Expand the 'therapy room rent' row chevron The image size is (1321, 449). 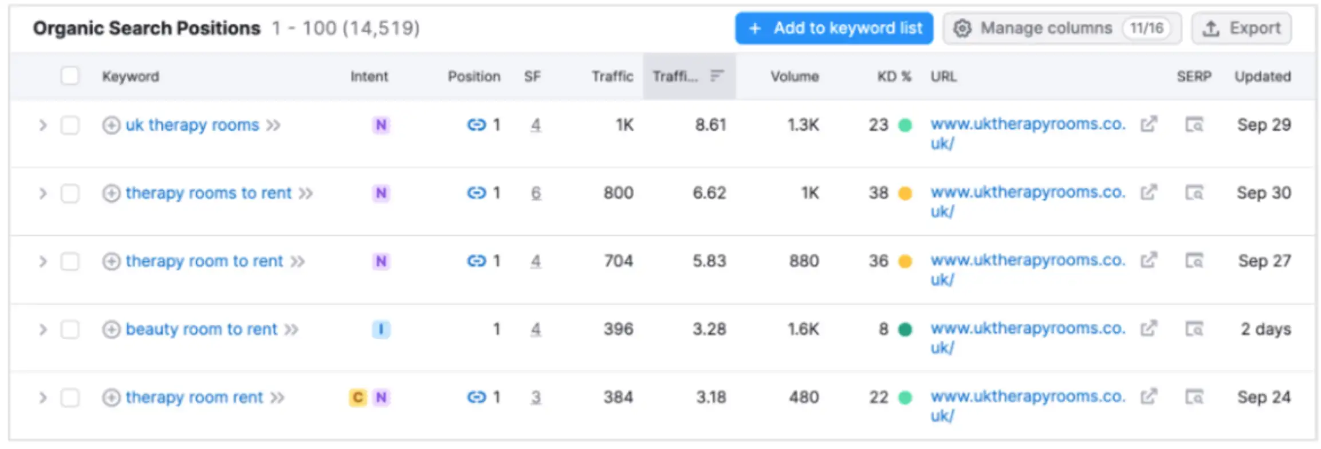click(42, 397)
